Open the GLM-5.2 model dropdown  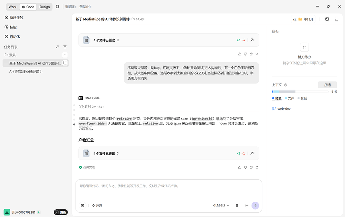(221, 206)
